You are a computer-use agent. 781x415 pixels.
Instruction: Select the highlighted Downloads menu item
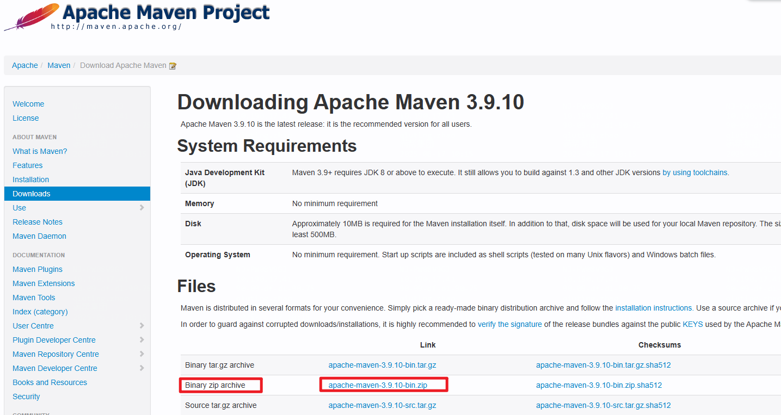[77, 194]
